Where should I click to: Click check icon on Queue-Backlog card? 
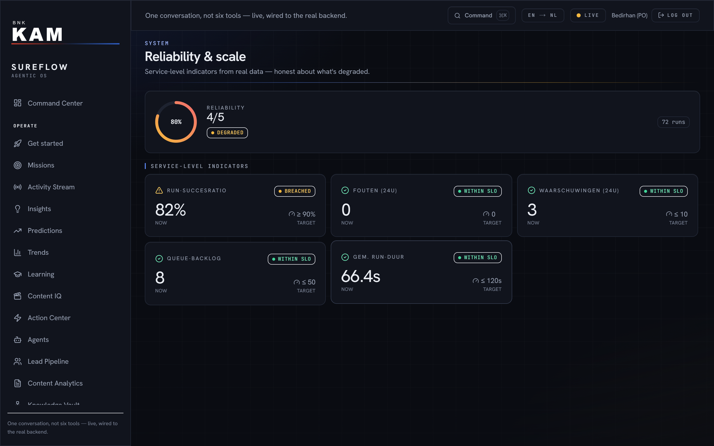[159, 258]
